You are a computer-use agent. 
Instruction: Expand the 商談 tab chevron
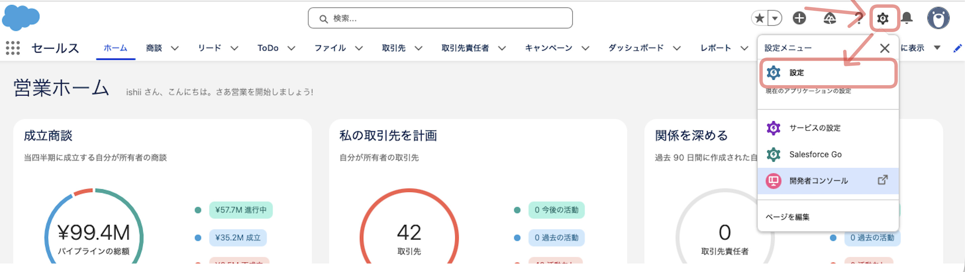[x=175, y=48]
